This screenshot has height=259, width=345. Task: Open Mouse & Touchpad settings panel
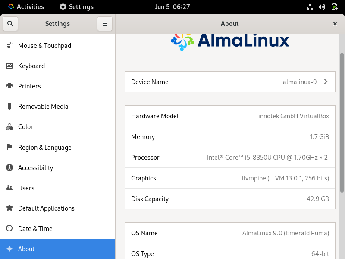click(58, 46)
